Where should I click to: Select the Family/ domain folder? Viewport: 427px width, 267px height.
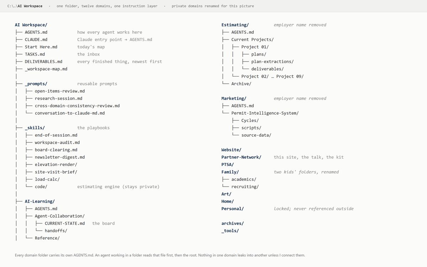(230, 172)
